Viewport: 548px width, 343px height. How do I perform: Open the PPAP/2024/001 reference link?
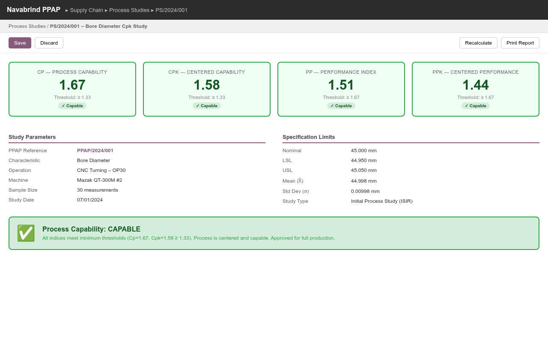click(95, 150)
